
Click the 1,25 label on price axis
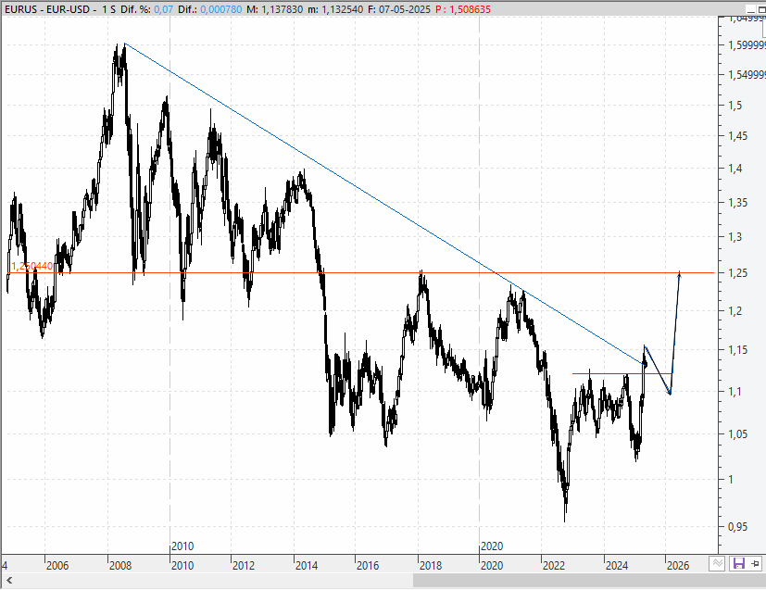pyautogui.click(x=737, y=273)
